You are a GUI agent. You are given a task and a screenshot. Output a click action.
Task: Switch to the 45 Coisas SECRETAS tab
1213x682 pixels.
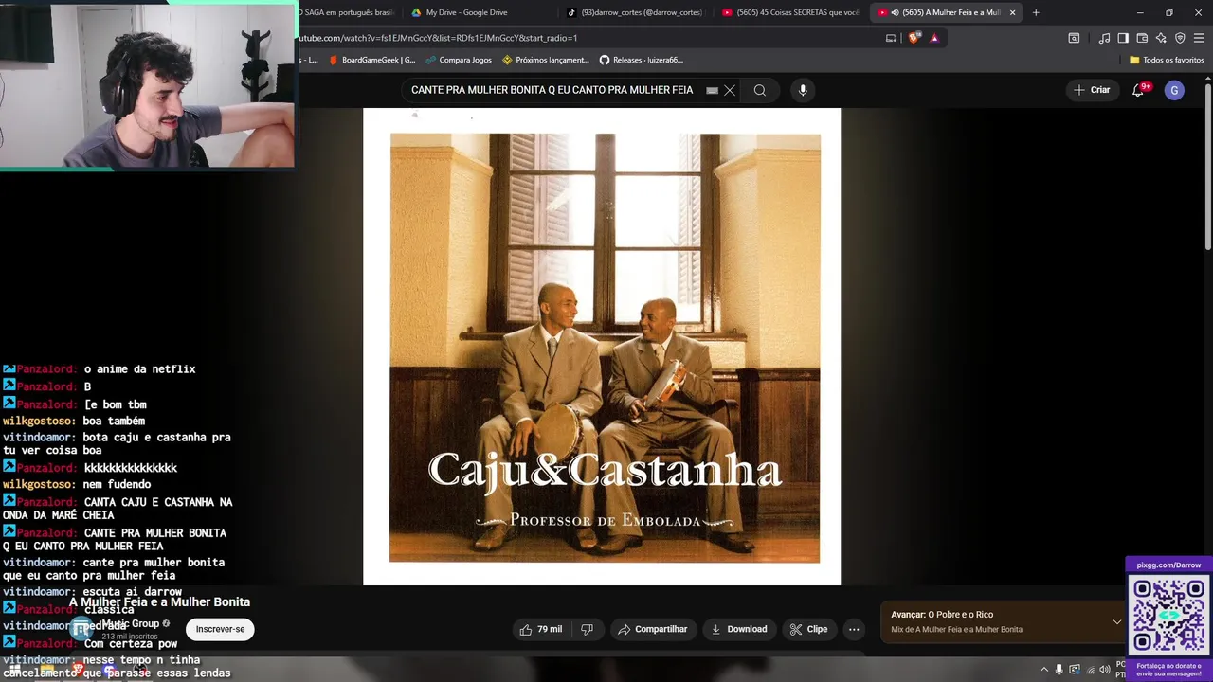point(791,12)
